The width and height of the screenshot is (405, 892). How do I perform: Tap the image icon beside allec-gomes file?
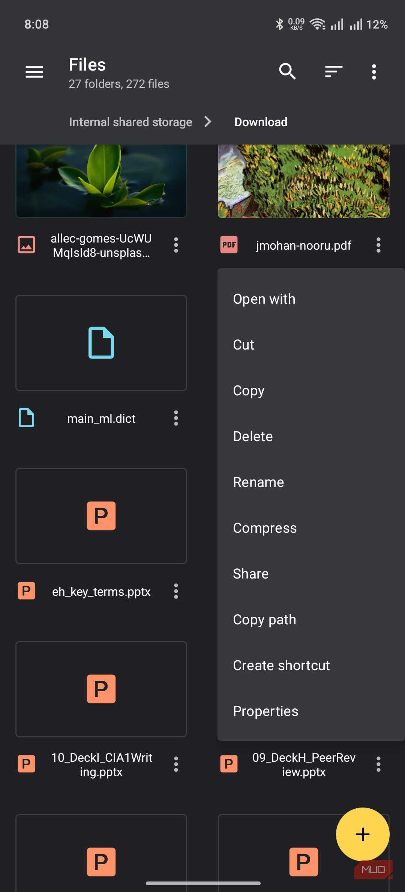tap(27, 245)
